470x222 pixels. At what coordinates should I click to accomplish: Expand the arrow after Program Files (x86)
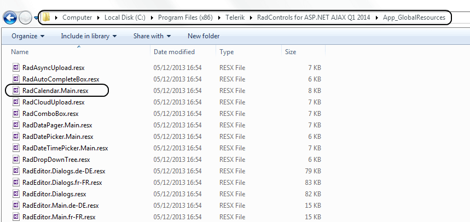(219, 17)
